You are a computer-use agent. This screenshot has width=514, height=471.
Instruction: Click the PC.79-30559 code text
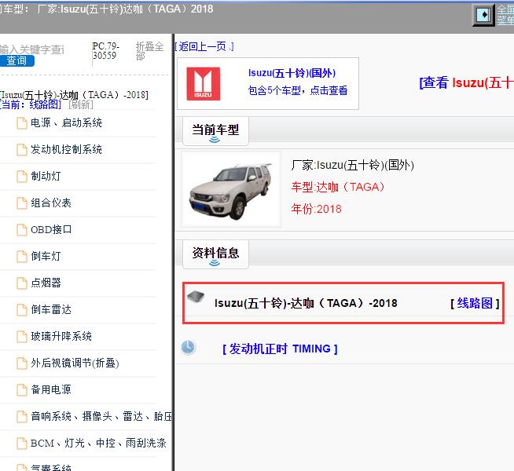105,51
